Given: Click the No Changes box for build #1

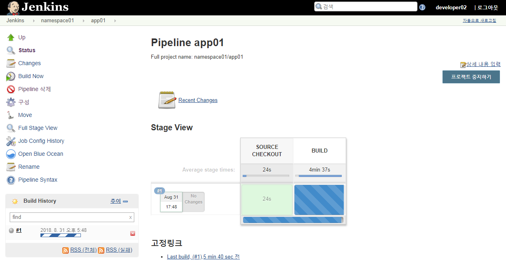Looking at the screenshot, I should (x=193, y=201).
